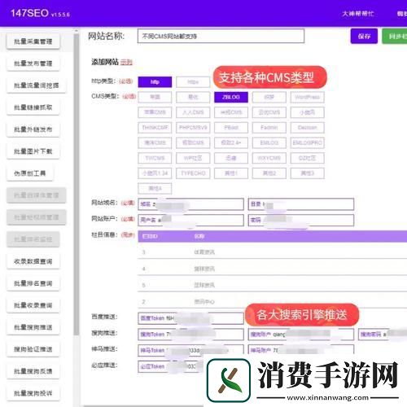The height and width of the screenshot is (407, 407).
Task: Select the https protocol option
Action: coord(193,82)
